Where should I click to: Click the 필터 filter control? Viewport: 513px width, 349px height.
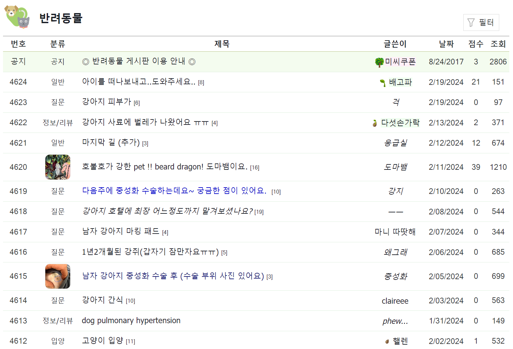[x=481, y=22]
